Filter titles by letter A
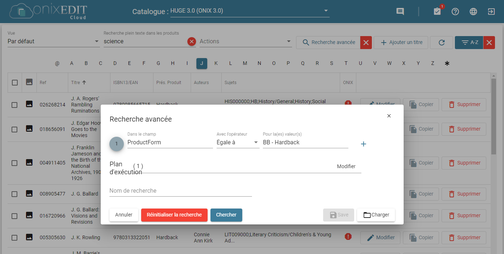The image size is (504, 254). point(72,63)
